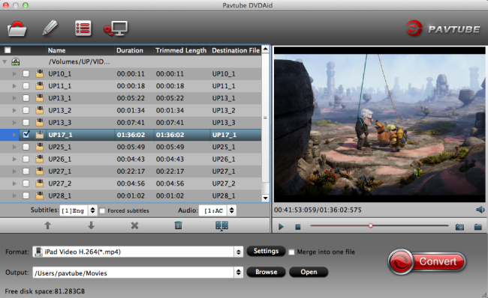Uncheck the UP17_1 title checkbox
Viewport: 488px width, 298px height.
(26, 135)
